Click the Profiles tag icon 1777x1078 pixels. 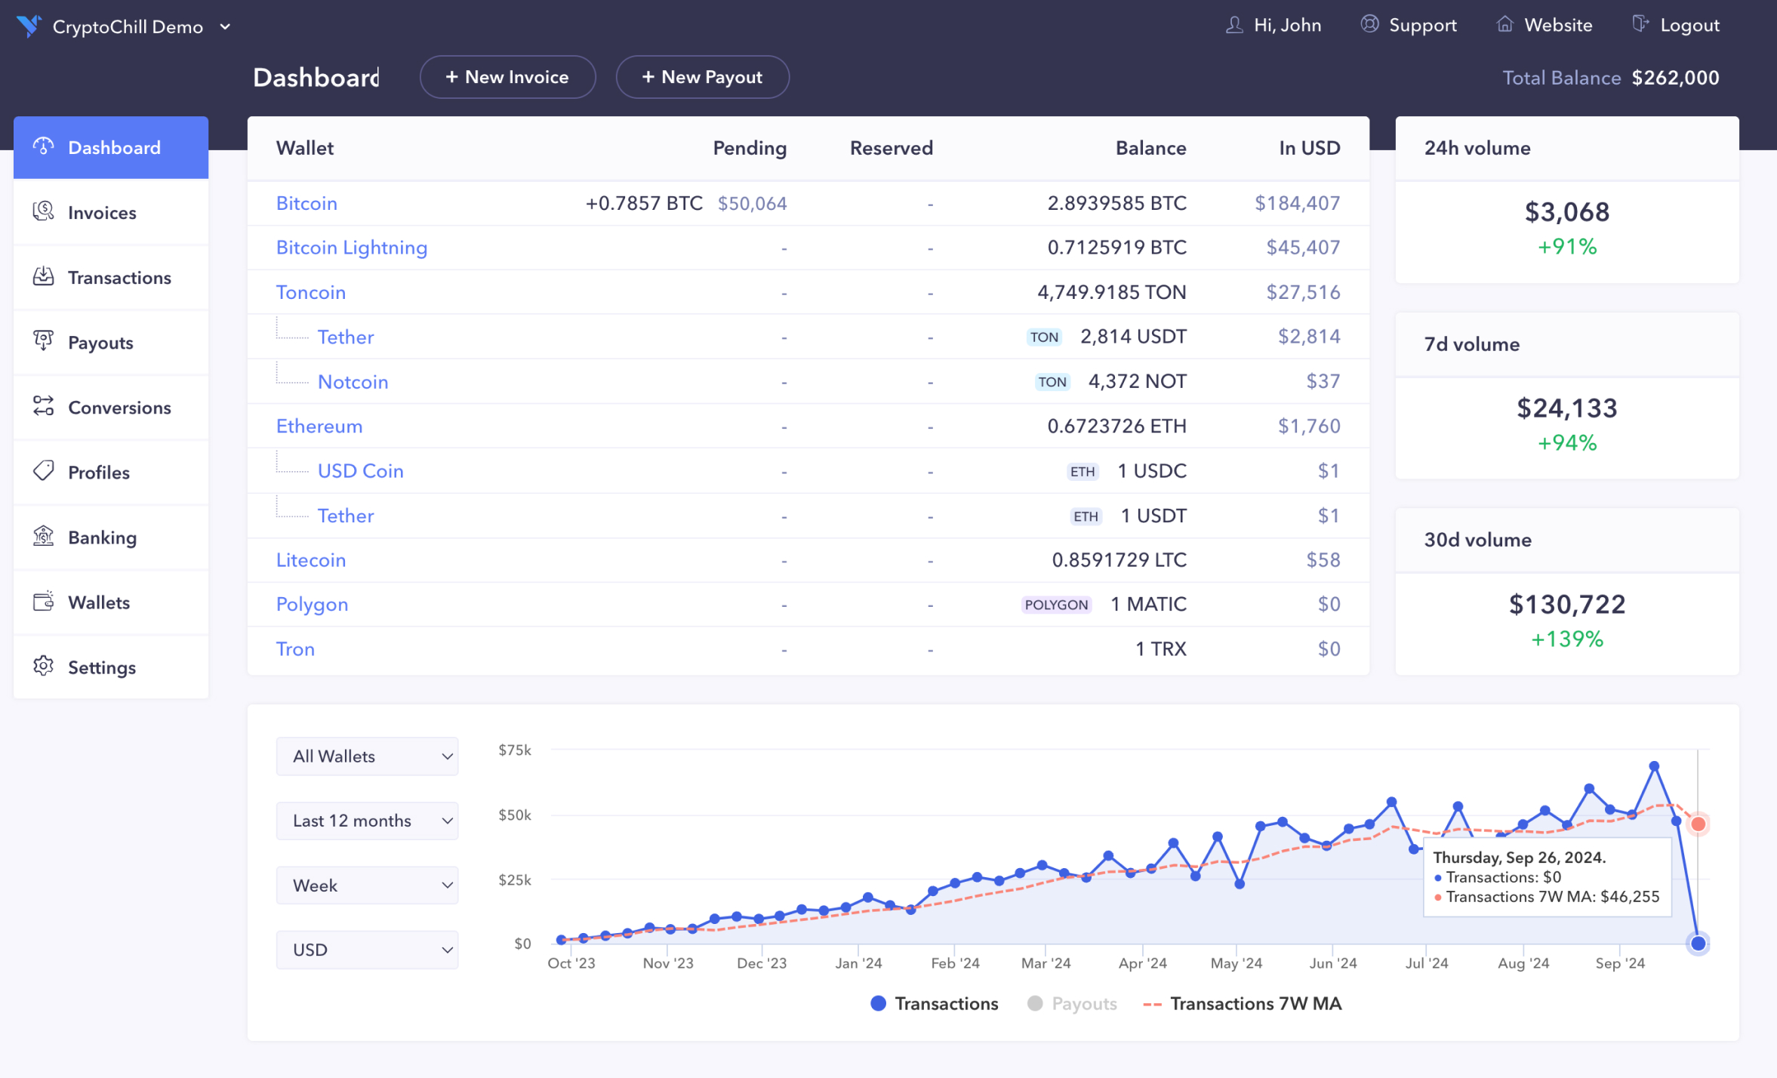(x=43, y=471)
